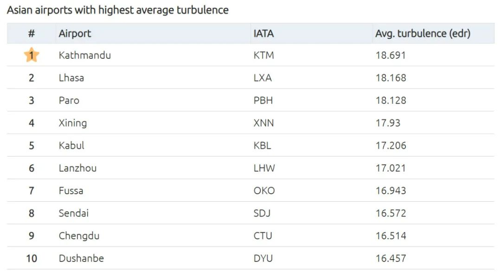Click the Lanzhou airport name
This screenshot has width=501, height=274.
click(x=77, y=168)
